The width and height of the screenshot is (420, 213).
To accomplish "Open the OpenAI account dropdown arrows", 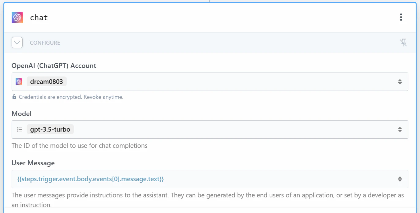I will pyautogui.click(x=400, y=82).
